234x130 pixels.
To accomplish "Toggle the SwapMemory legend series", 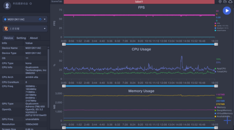I will [223, 110].
